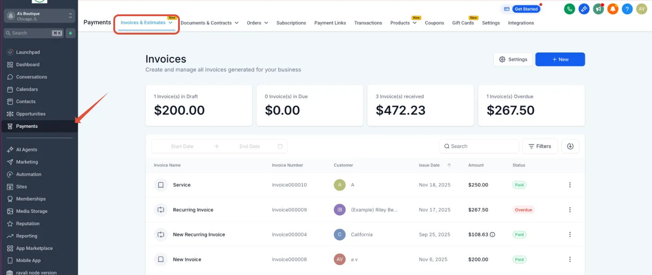Click the download export icon beside Filters
Viewport: 652px width, 275px height.
[x=570, y=146]
